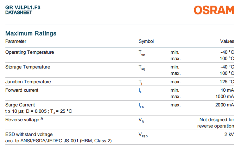
Task: Click the Junction Temperature parameter
Action: [28, 82]
